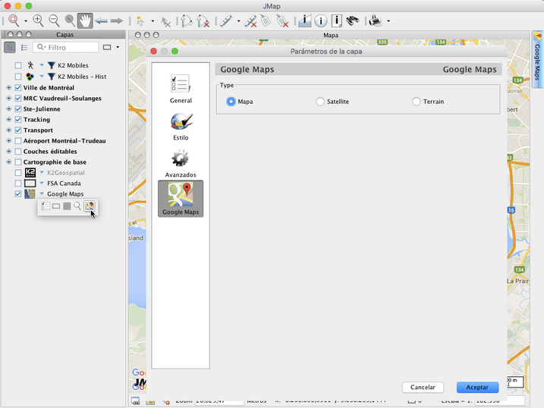Open dropdown beside dashed rectangle in Capas
The image size is (544, 408).
pyautogui.click(x=118, y=48)
